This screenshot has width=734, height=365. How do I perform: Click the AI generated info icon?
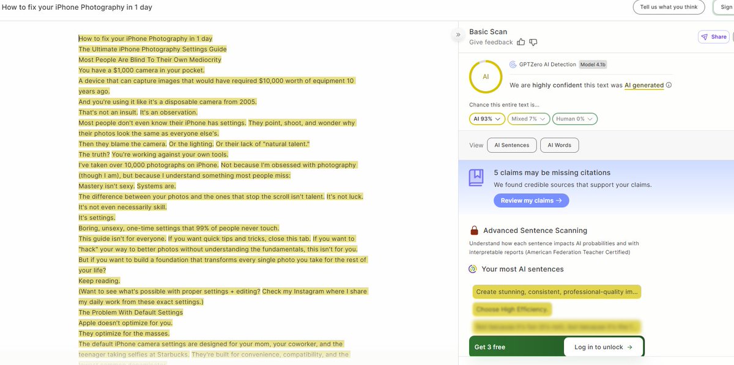point(669,85)
